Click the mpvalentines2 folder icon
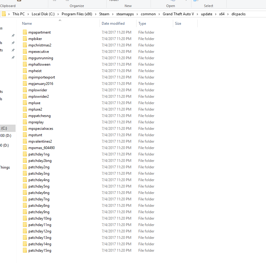 click(25, 141)
